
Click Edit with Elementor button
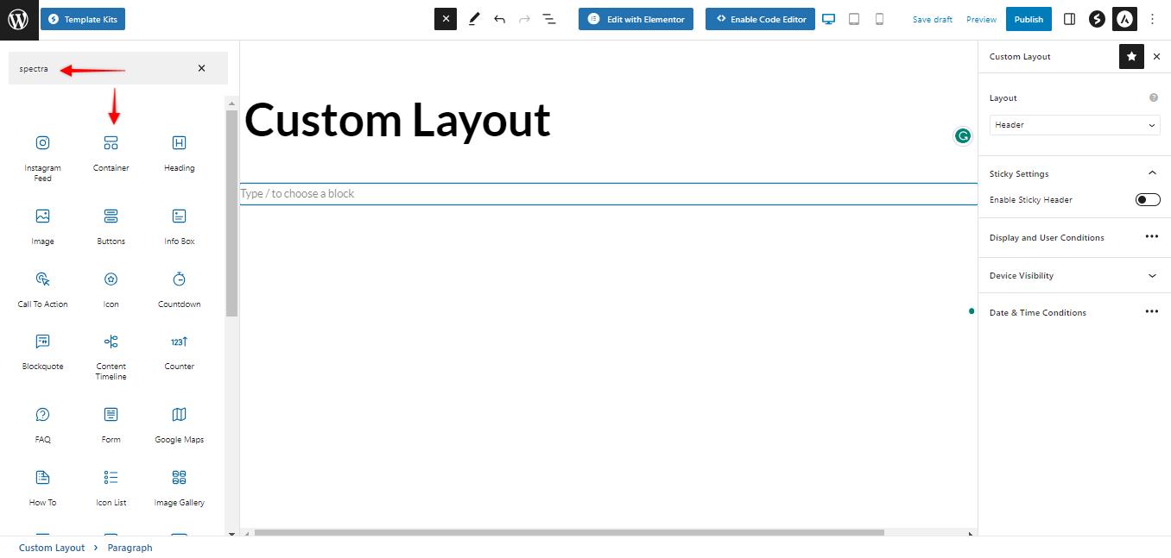click(636, 19)
